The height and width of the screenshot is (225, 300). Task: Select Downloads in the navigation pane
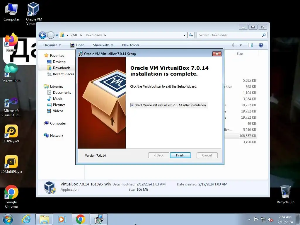[x=62, y=68]
